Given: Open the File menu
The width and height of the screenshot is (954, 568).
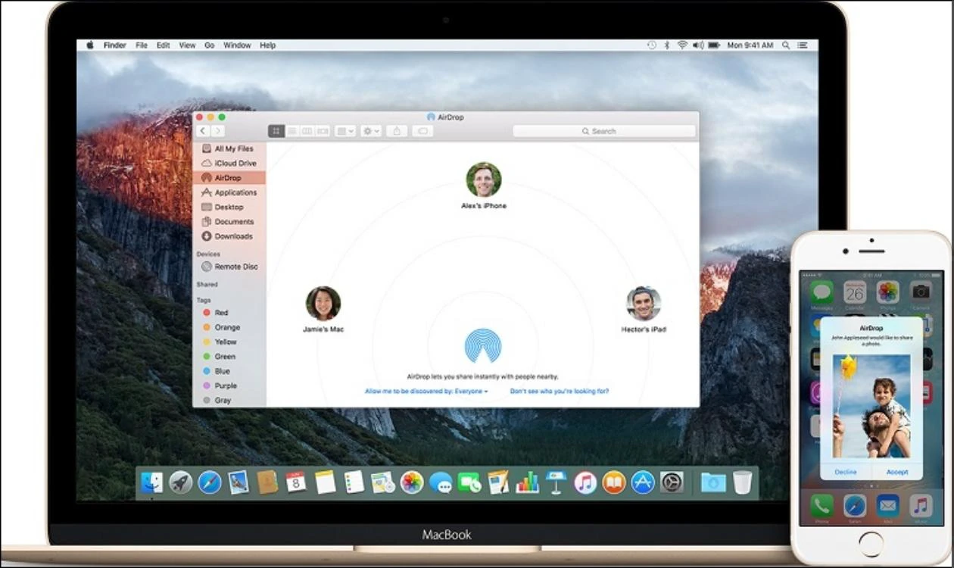Looking at the screenshot, I should coord(142,45).
